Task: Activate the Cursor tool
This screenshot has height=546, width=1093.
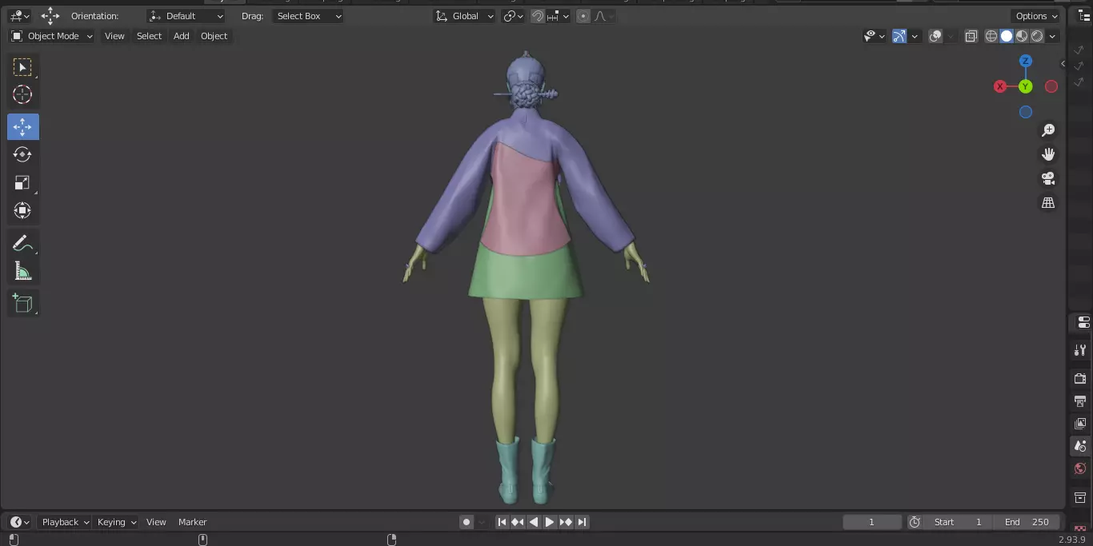Action: [x=22, y=95]
